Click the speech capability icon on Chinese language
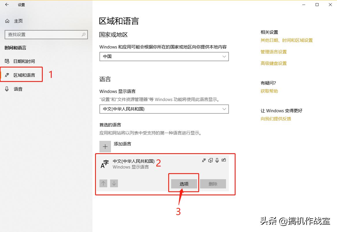 coord(217,160)
